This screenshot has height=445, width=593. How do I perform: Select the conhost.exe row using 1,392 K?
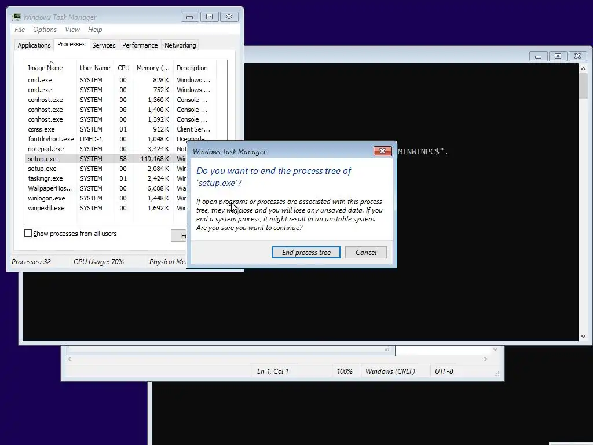tap(120, 119)
